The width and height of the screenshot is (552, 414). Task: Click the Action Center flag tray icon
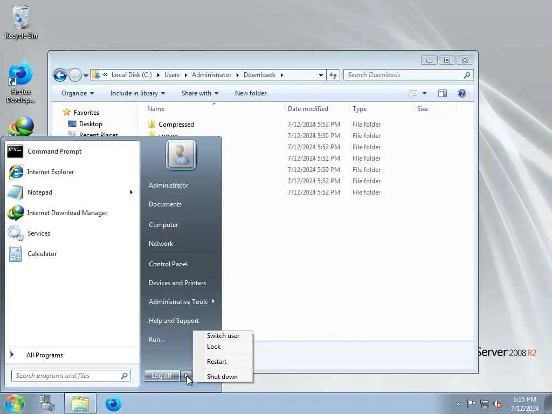(x=471, y=403)
